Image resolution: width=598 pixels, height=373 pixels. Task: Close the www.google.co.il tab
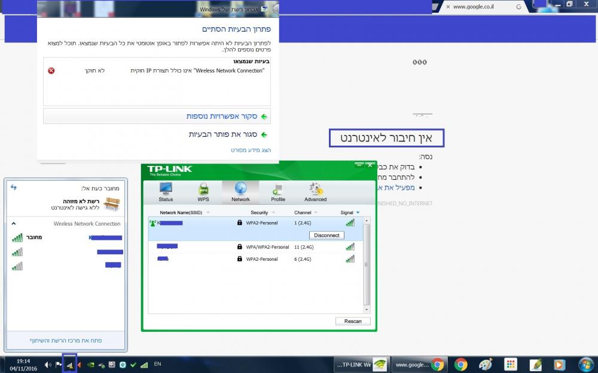(x=448, y=7)
